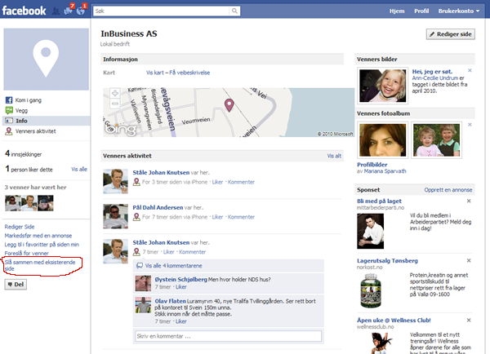Click the page's placeholder profile image
The image size is (490, 354).
point(46,59)
